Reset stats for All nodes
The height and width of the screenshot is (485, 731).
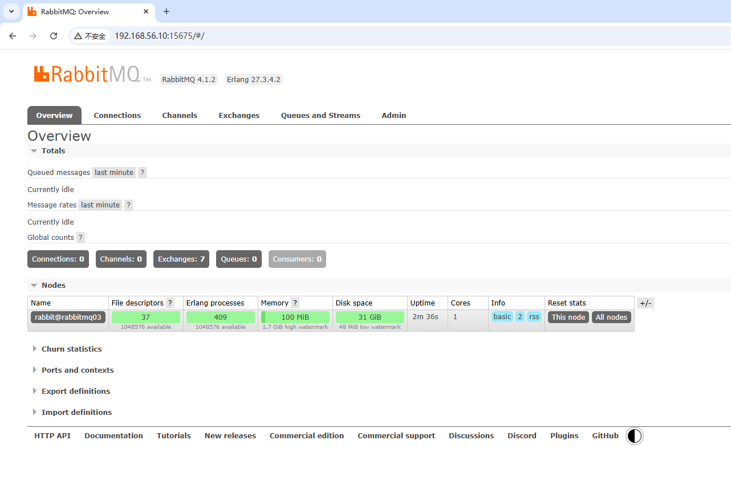pos(611,317)
